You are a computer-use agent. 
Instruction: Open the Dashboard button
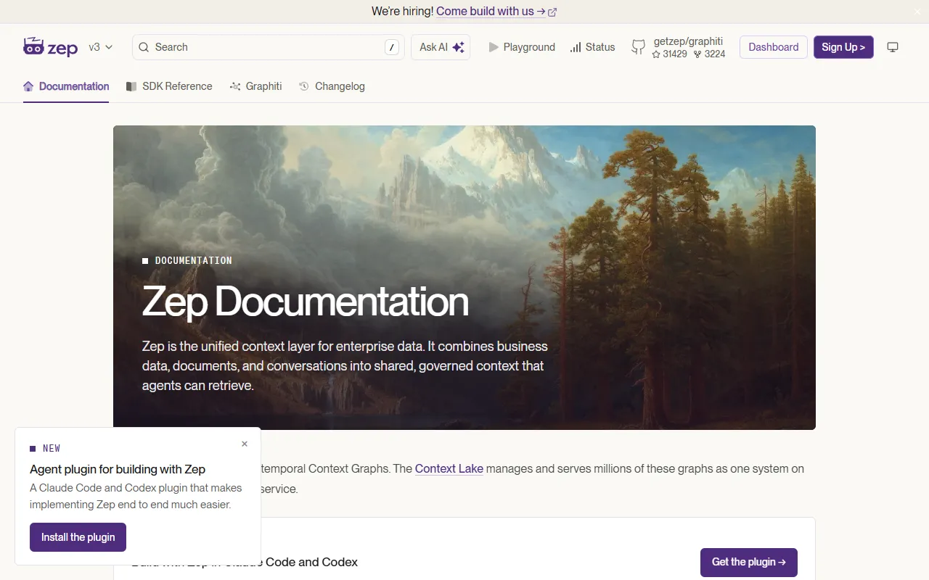coord(774,47)
